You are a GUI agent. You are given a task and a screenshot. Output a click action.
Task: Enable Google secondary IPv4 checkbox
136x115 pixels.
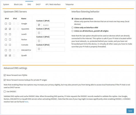point(10,24)
